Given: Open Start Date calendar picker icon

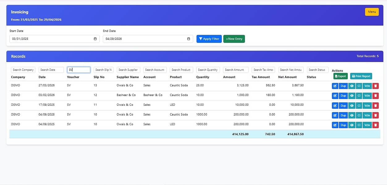Looking at the screenshot, I should pos(95,39).
